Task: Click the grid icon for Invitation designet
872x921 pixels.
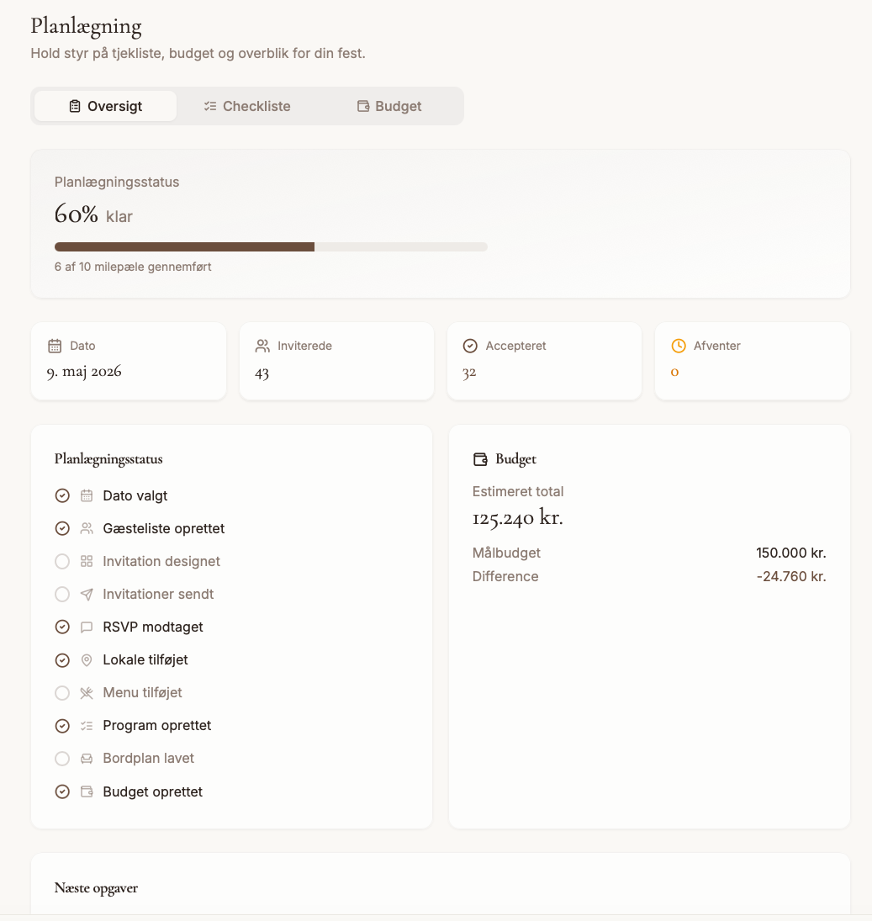Action: [87, 562]
